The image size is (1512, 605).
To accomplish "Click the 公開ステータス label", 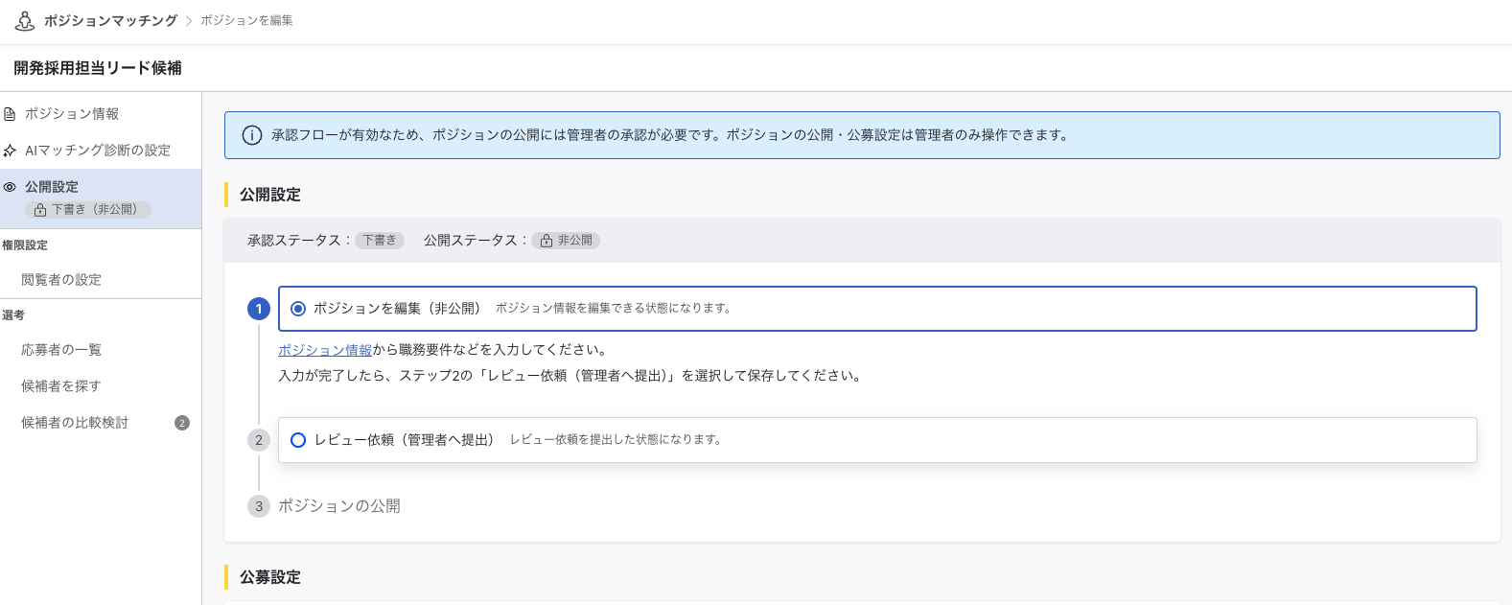I will click(475, 241).
